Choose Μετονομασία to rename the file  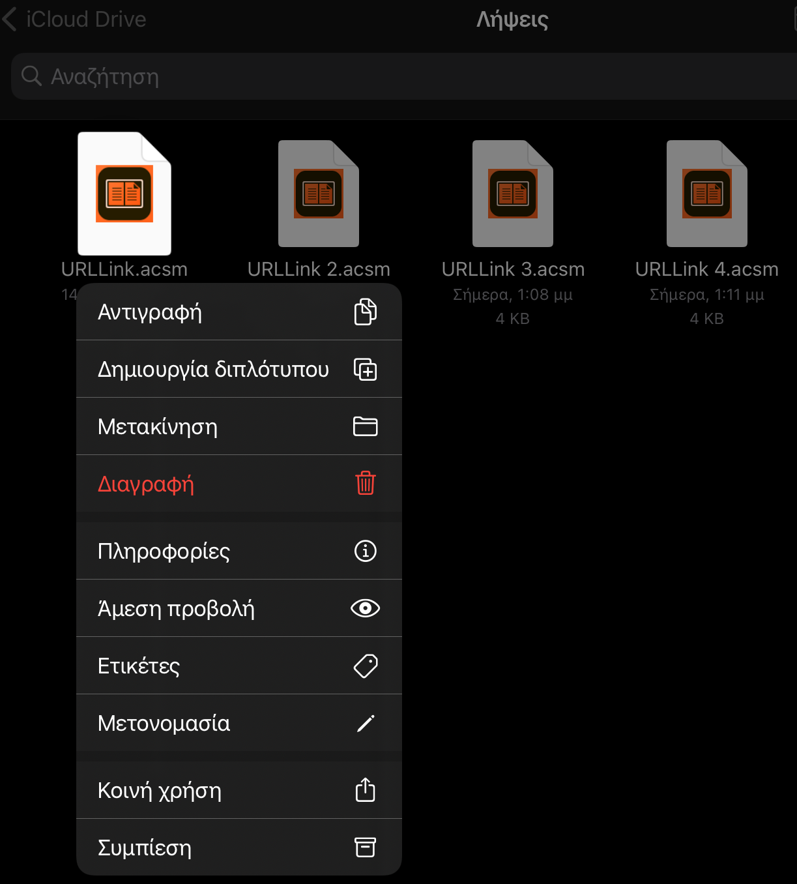coord(239,723)
